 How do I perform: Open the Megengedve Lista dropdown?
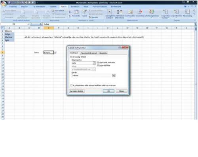coord(94,63)
